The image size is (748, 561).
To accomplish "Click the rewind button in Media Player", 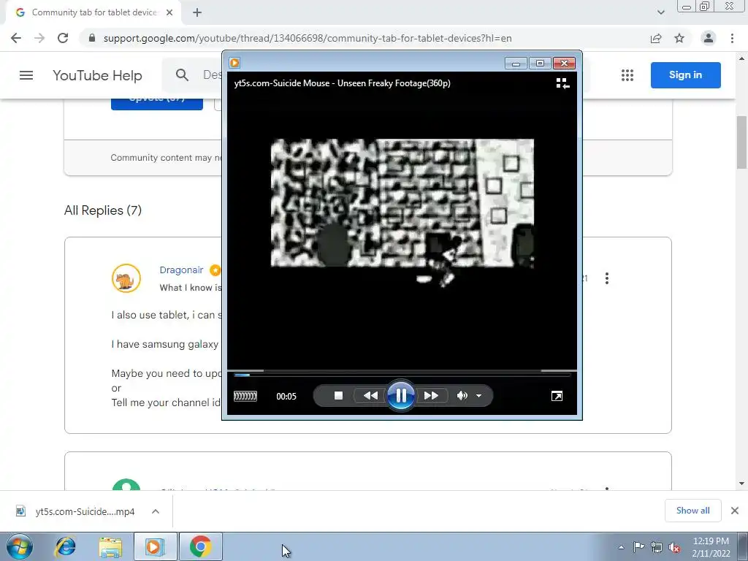I will click(370, 395).
